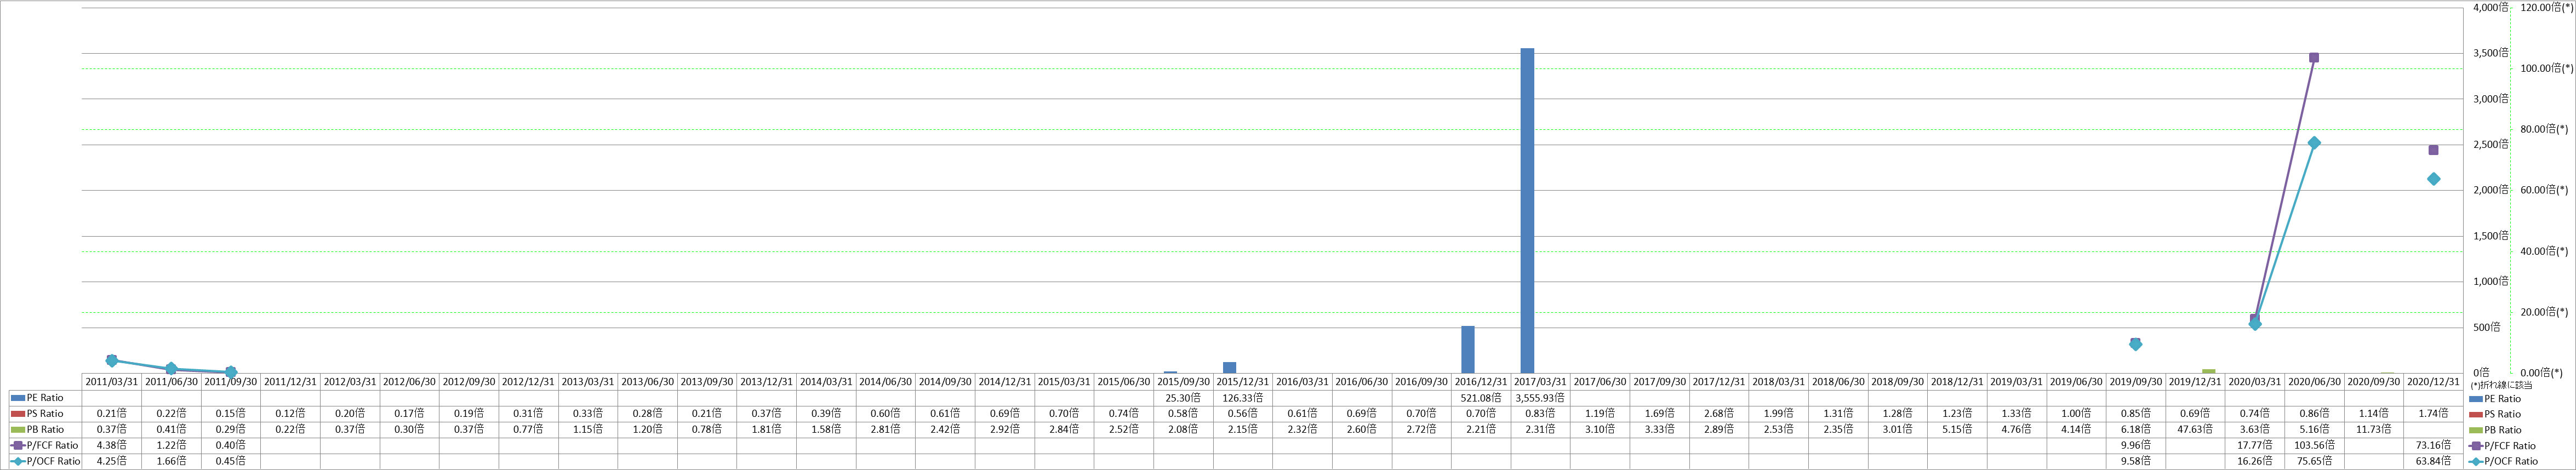
Task: Click the small PE Ratio bar for 2015/12/31
Action: 1230,367
